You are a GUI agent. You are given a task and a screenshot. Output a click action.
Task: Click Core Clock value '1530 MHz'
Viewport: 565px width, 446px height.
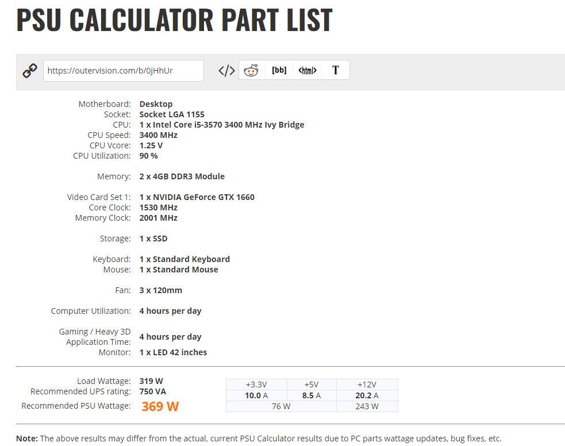(x=159, y=207)
